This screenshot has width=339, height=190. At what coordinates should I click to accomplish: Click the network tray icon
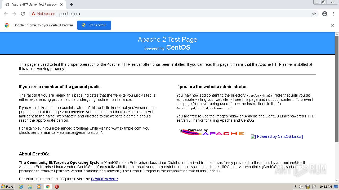(307, 187)
